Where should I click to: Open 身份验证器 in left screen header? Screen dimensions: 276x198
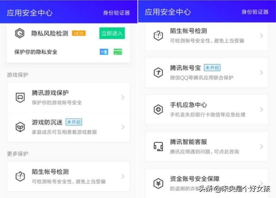pyautogui.click(x=116, y=13)
